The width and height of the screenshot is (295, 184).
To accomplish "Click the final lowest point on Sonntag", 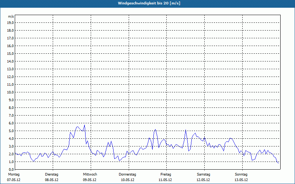I will (x=278, y=163).
